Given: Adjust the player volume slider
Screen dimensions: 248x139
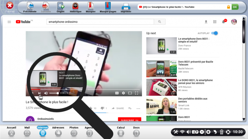Looking at the screenshot, I should coord(54,93).
